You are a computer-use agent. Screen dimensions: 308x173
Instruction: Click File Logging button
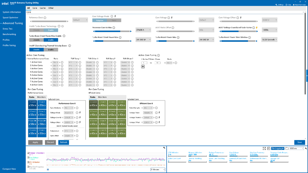(x=278, y=148)
